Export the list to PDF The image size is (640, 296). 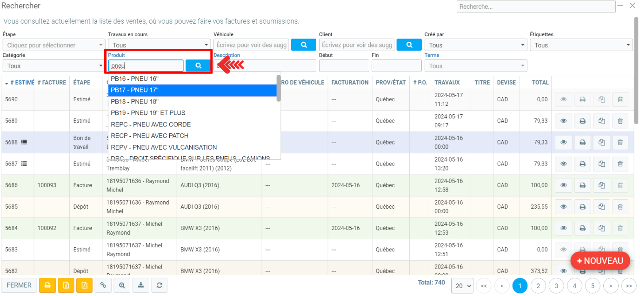tap(84, 285)
